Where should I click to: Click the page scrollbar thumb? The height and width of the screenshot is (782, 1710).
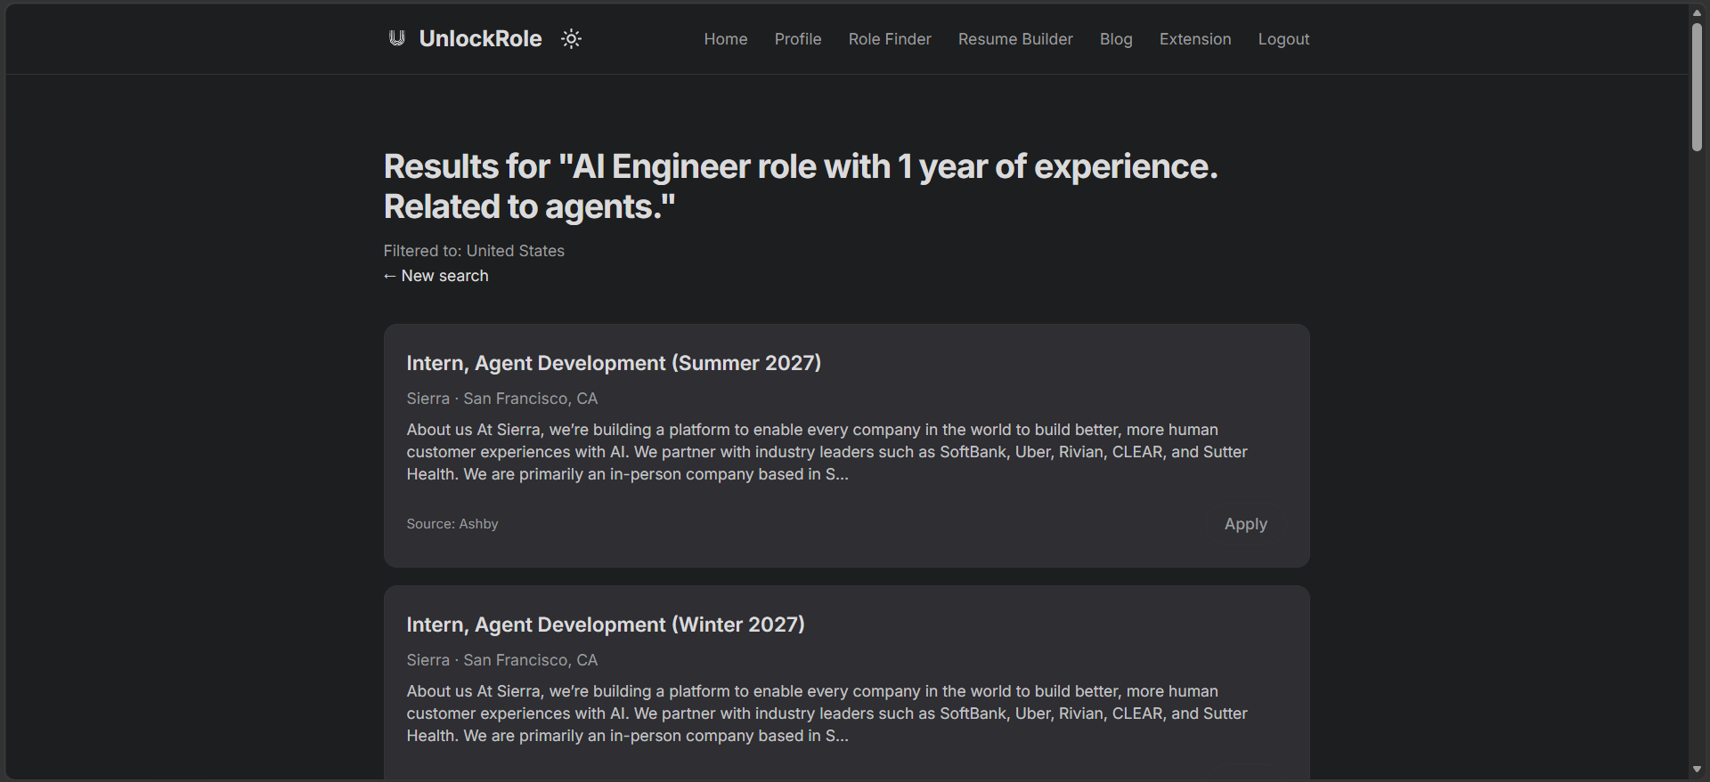click(1697, 86)
